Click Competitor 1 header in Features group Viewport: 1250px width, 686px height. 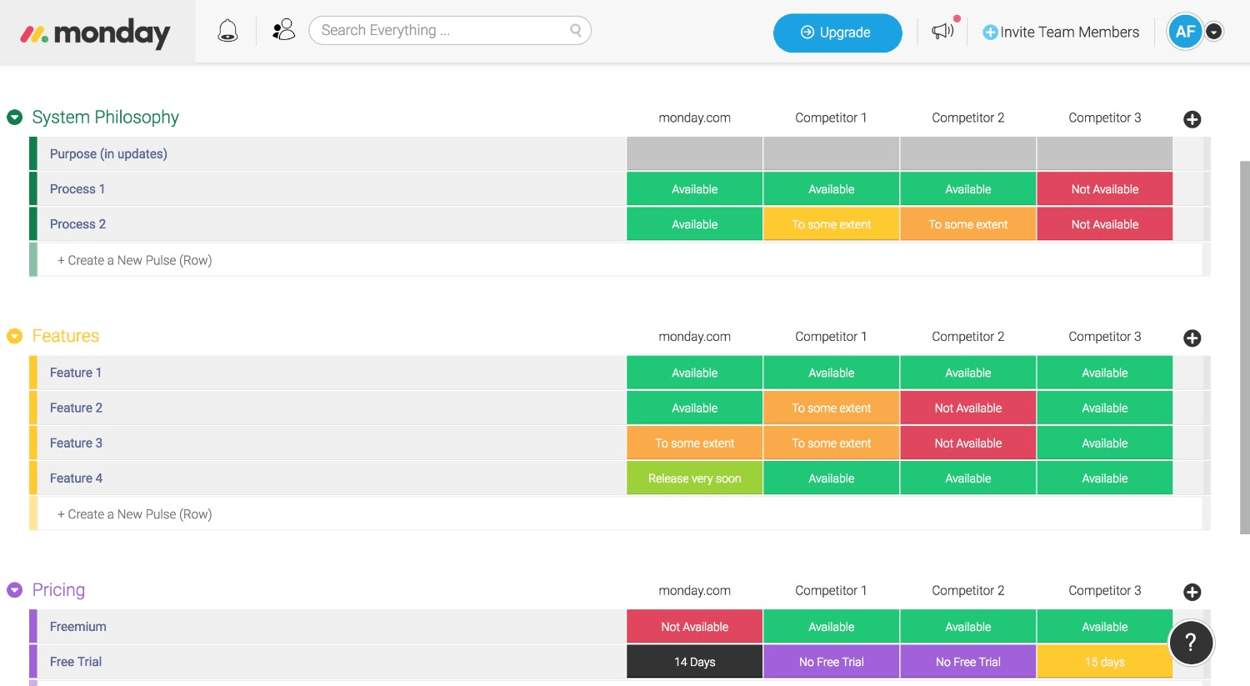(832, 337)
